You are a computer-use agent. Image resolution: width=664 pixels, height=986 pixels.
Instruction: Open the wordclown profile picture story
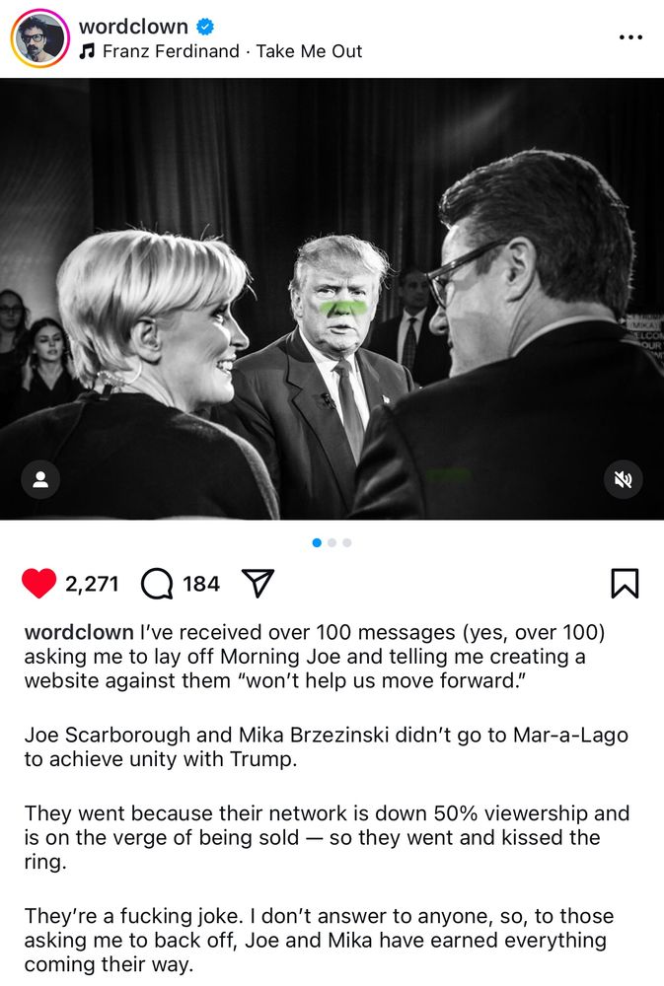tap(39, 38)
